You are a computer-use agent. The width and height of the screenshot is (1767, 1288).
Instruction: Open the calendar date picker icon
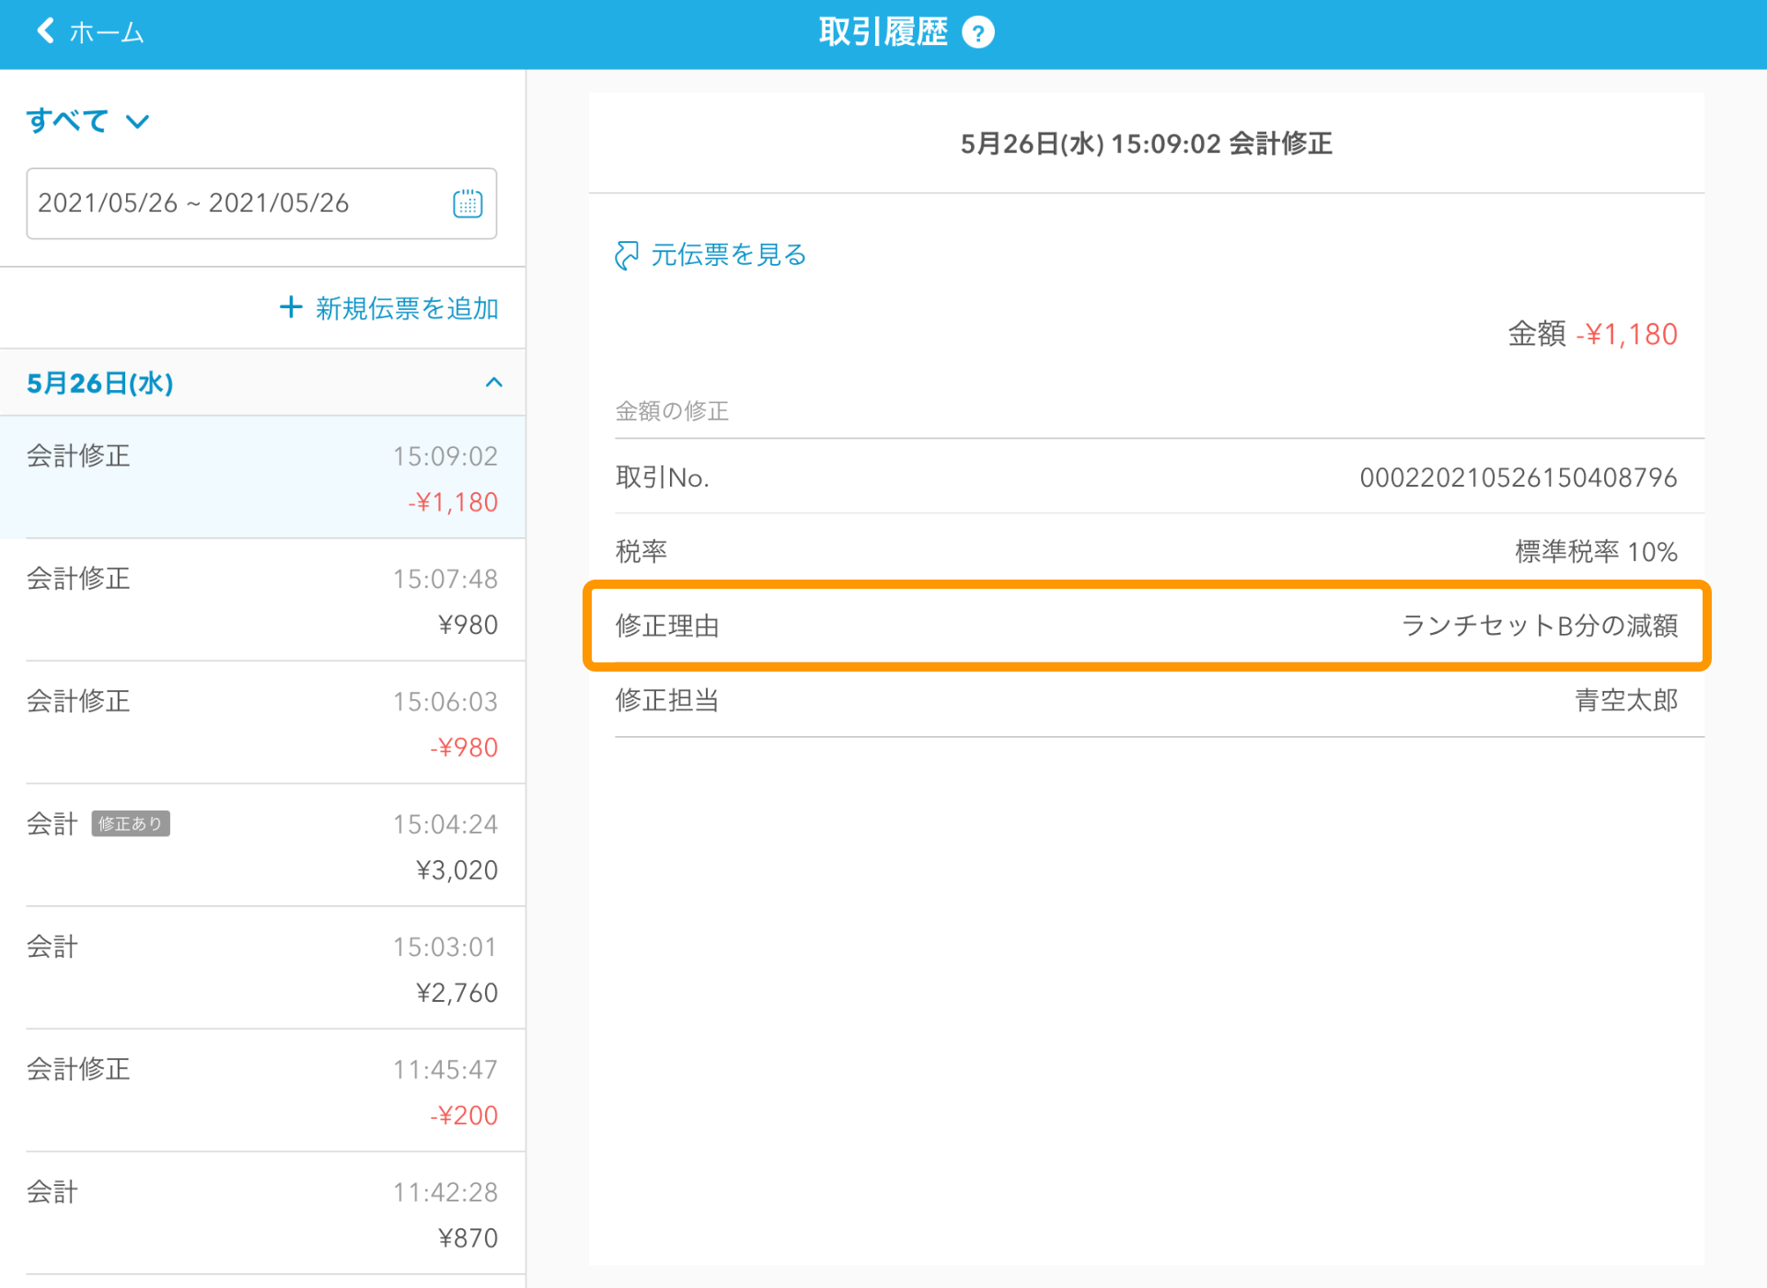tap(468, 203)
